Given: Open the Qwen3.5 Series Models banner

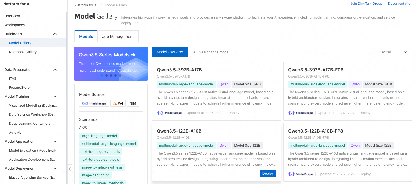Looking at the screenshot, I should (111, 64).
